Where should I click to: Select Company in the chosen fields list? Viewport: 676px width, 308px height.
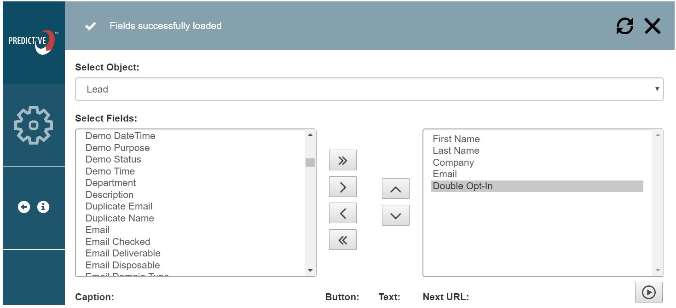[x=453, y=163]
